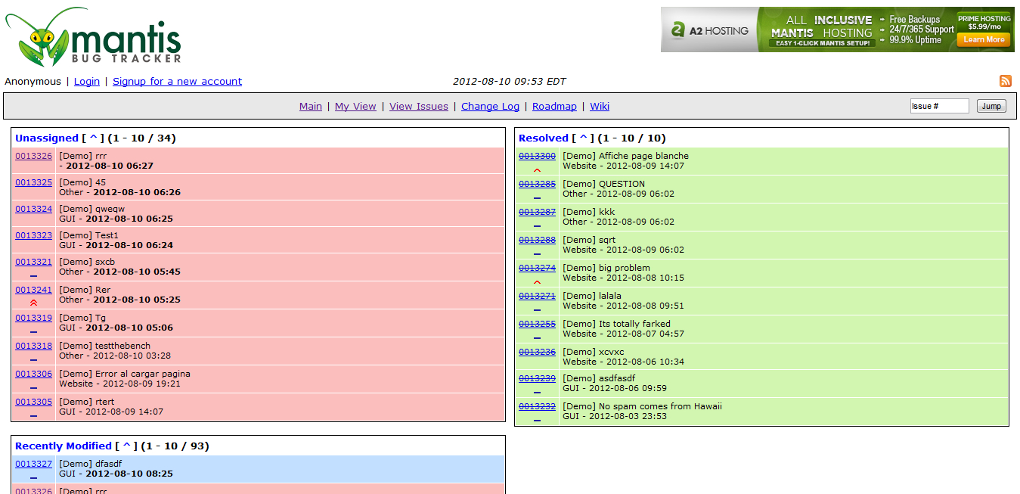Open resolved issue 0013271
Screen dimensions: 1020x494
click(538, 296)
